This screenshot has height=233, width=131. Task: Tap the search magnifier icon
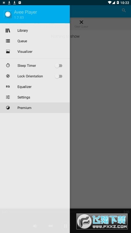pos(124,10)
